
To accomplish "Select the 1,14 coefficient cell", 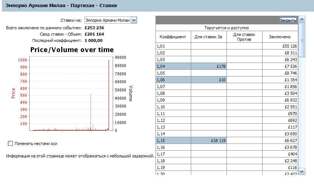I will pyautogui.click(x=173, y=134).
